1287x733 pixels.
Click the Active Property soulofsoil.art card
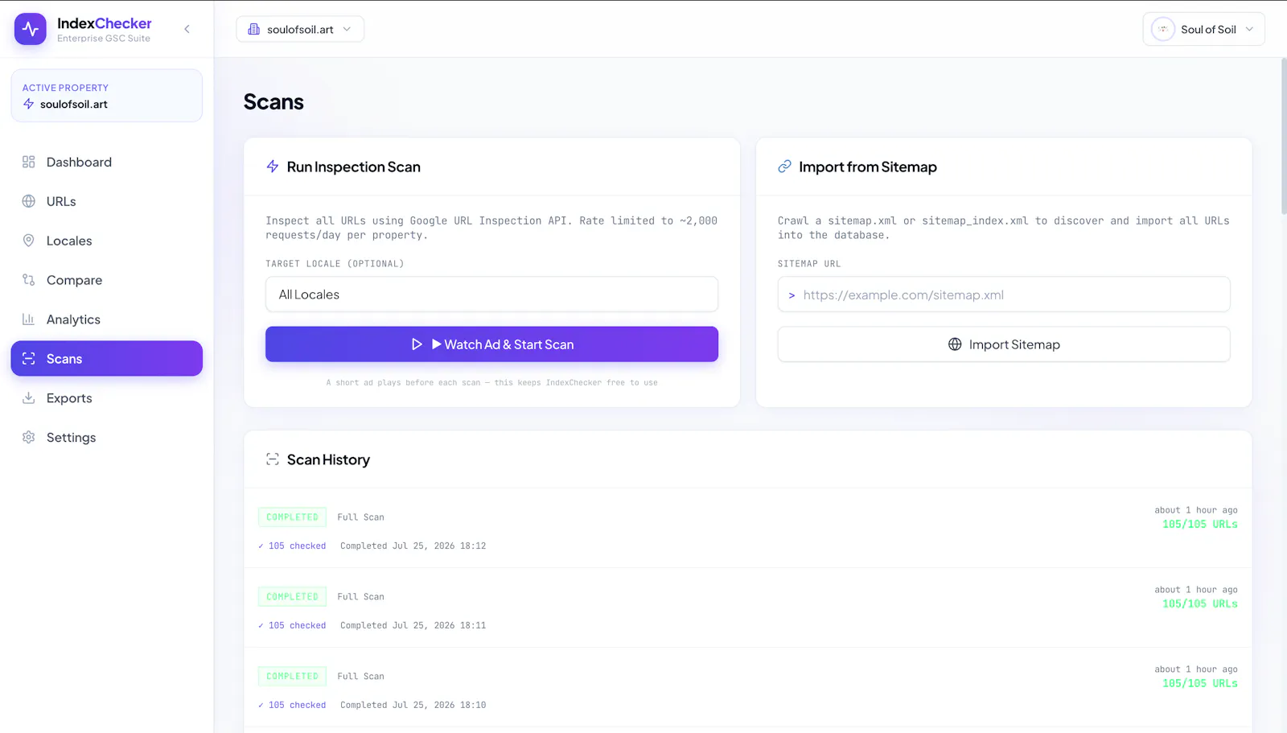pyautogui.click(x=106, y=96)
